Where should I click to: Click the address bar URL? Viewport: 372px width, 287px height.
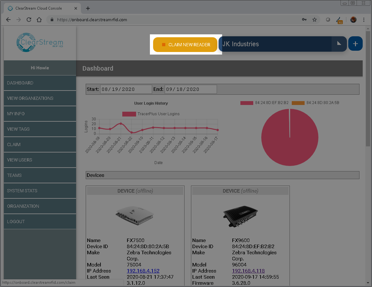coord(92,20)
